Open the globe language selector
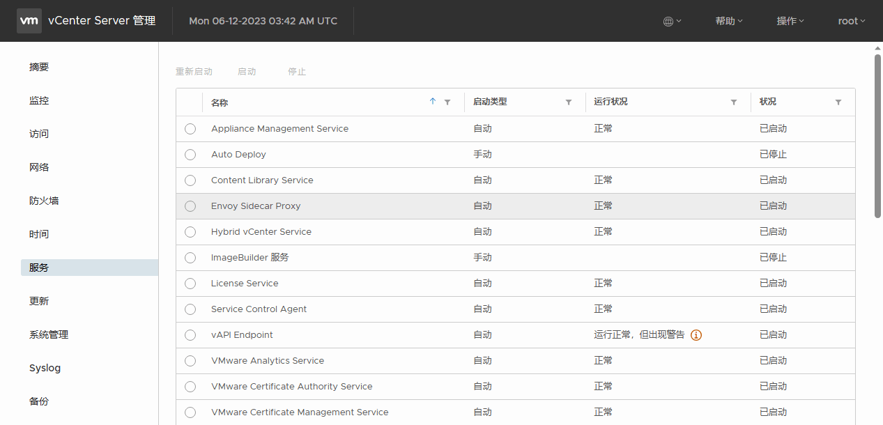This screenshot has width=883, height=425. click(672, 21)
